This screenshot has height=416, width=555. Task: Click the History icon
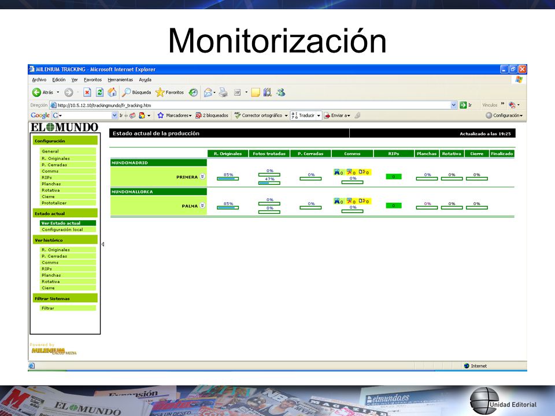coord(193,92)
